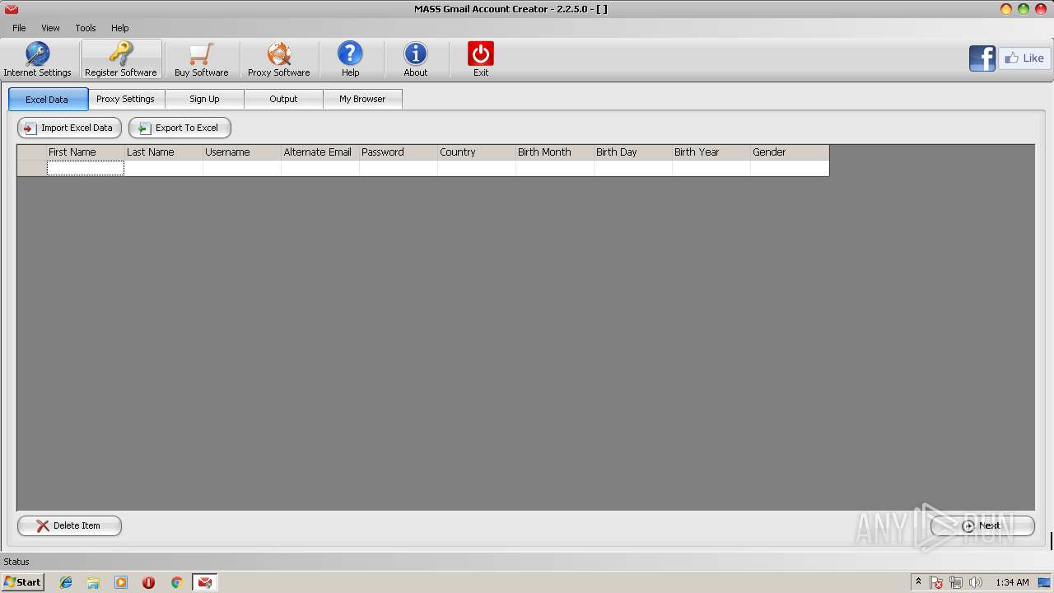Click the empty First Name cell

click(86, 168)
